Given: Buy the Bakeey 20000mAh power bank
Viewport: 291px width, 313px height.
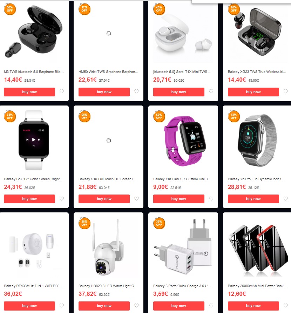Looking at the screenshot, I should click(253, 306).
